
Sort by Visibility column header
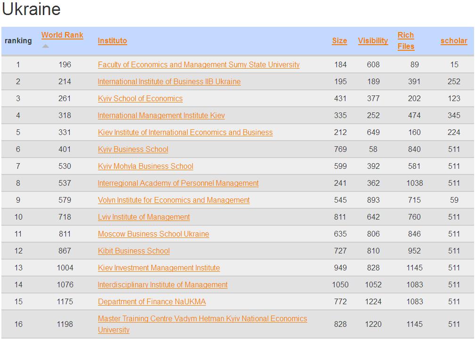(x=373, y=41)
